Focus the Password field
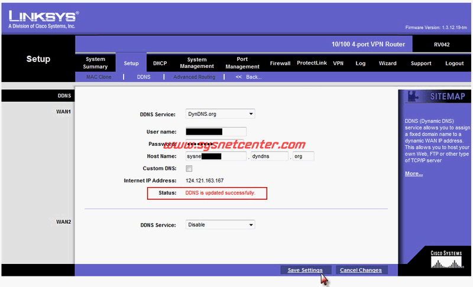Image resolution: width=473 pixels, height=287 pixels. [x=215, y=143]
